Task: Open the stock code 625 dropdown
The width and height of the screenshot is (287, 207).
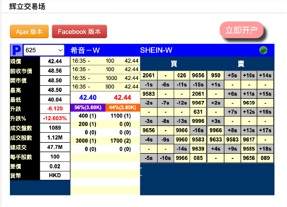Action: point(44,50)
